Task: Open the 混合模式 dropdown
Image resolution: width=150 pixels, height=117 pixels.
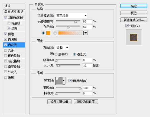Action: (71, 15)
